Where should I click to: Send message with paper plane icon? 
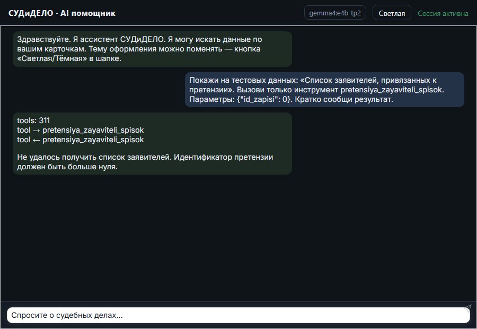[467, 308]
